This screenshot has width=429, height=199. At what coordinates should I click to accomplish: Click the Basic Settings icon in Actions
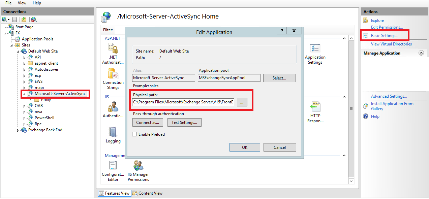[x=366, y=35]
